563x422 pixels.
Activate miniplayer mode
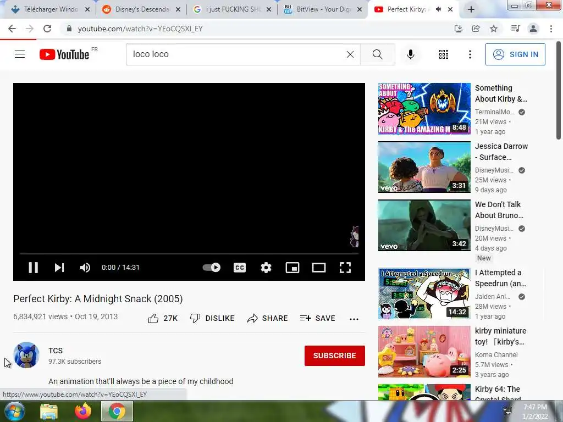click(292, 268)
